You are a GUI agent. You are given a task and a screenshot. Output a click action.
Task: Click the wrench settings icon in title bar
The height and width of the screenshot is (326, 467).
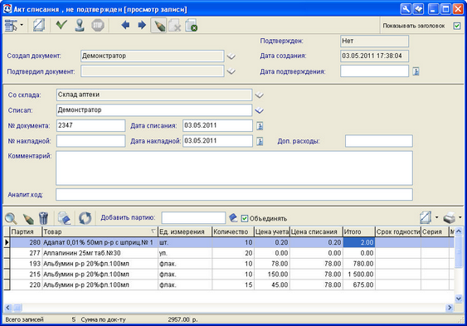tap(406, 9)
